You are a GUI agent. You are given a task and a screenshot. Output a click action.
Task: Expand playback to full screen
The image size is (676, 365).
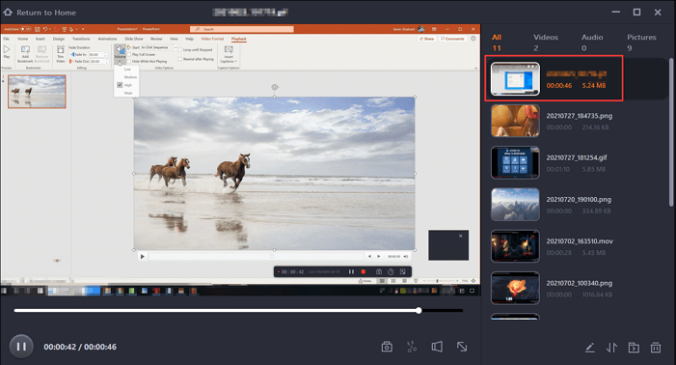pyautogui.click(x=462, y=347)
